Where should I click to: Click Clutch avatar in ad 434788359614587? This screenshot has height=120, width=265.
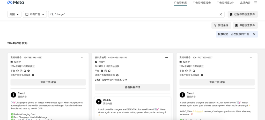click(x=13, y=95)
